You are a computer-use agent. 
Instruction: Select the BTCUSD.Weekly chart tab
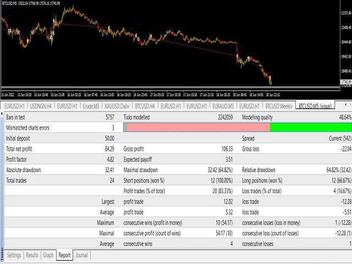pyautogui.click(x=279, y=106)
